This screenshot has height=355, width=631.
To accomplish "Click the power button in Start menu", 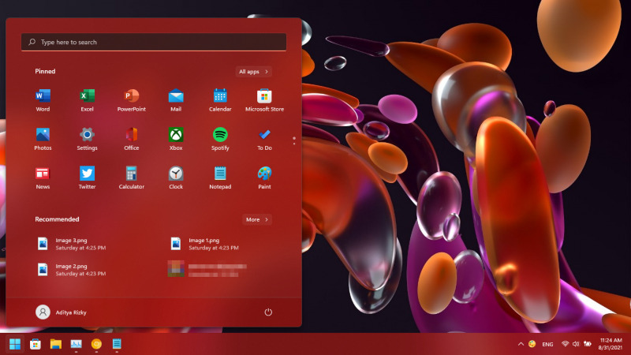I will click(268, 312).
